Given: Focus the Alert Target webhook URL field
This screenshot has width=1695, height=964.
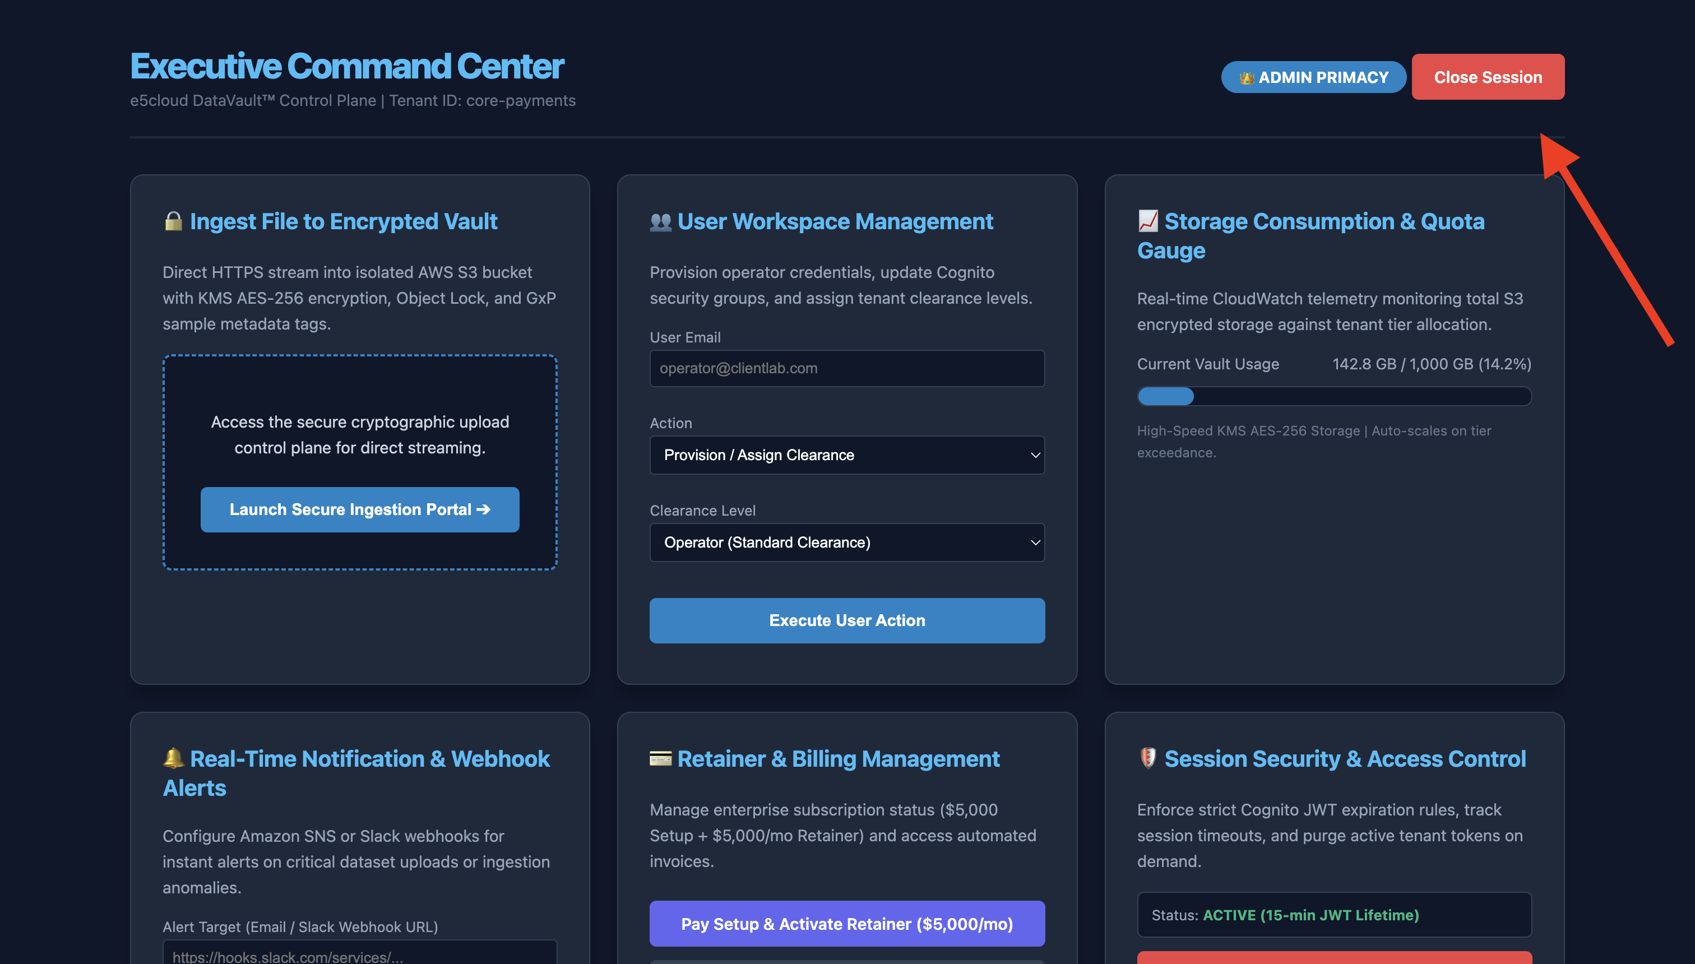Looking at the screenshot, I should 359,953.
